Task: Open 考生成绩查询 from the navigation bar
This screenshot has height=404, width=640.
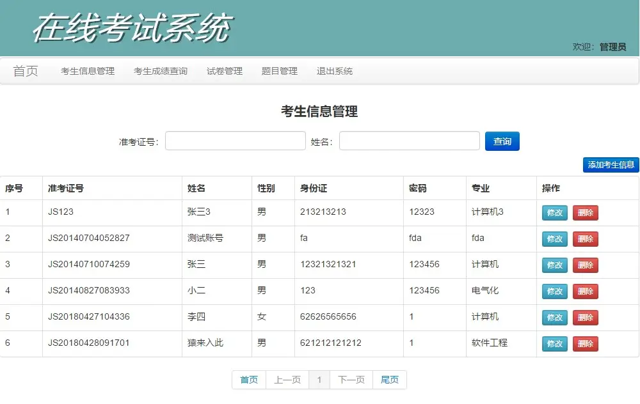Action: click(x=160, y=71)
